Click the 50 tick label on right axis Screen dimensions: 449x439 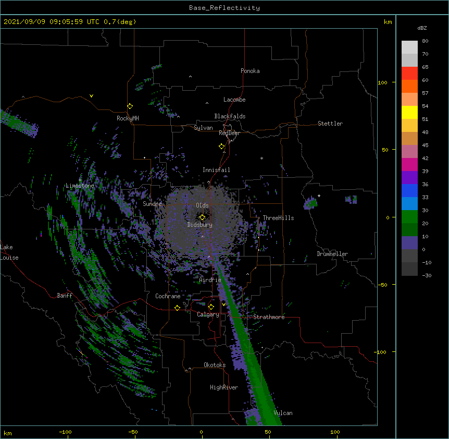385,150
